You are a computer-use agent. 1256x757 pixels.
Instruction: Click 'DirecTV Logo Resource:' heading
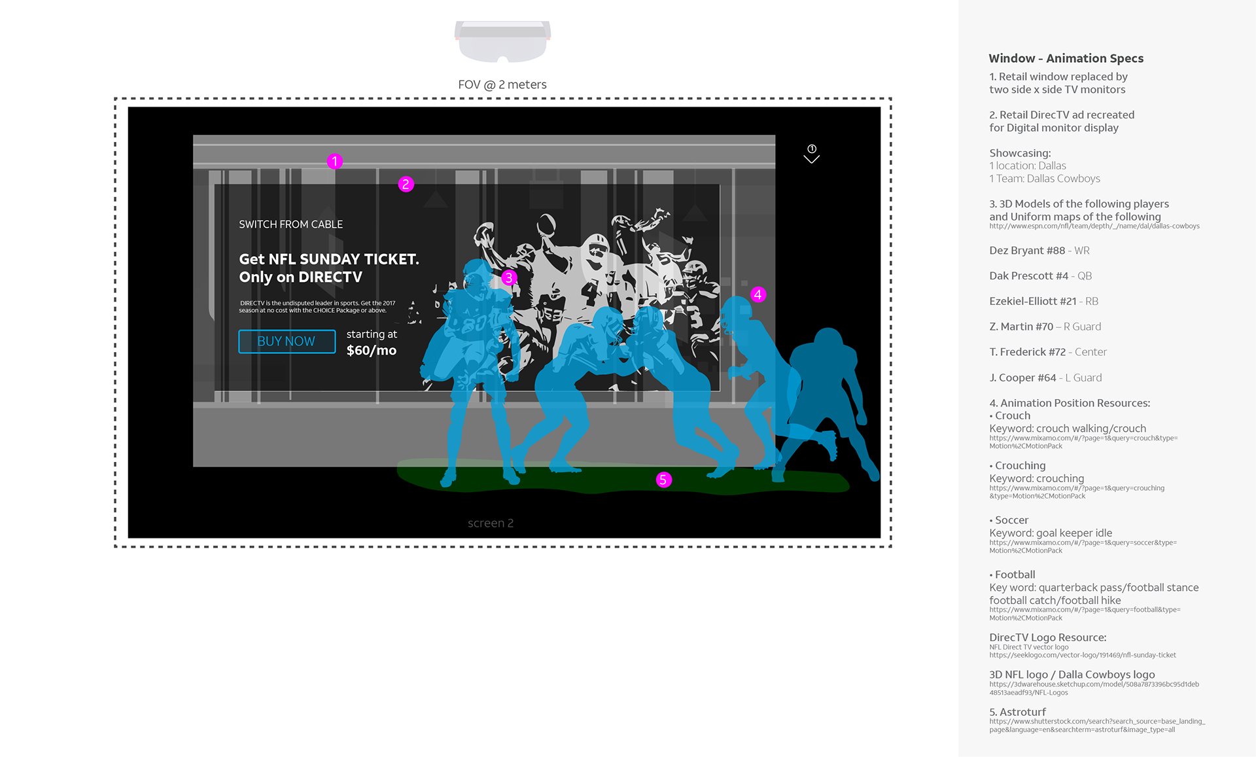pyautogui.click(x=1047, y=637)
